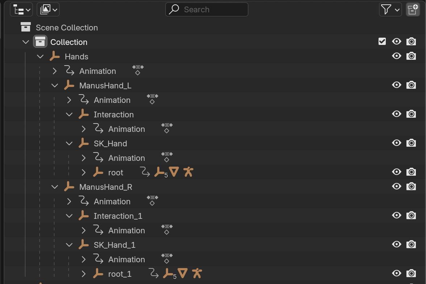The width and height of the screenshot is (426, 284).
Task: Select the Interaction_1 object
Action: click(x=118, y=216)
